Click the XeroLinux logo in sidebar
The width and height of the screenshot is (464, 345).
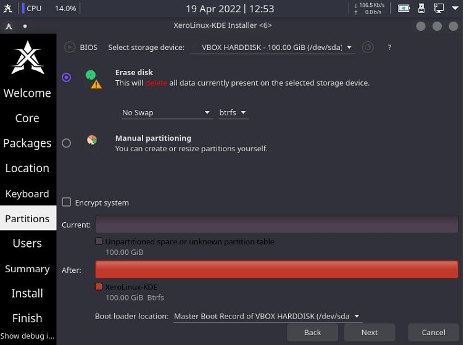pos(28,57)
